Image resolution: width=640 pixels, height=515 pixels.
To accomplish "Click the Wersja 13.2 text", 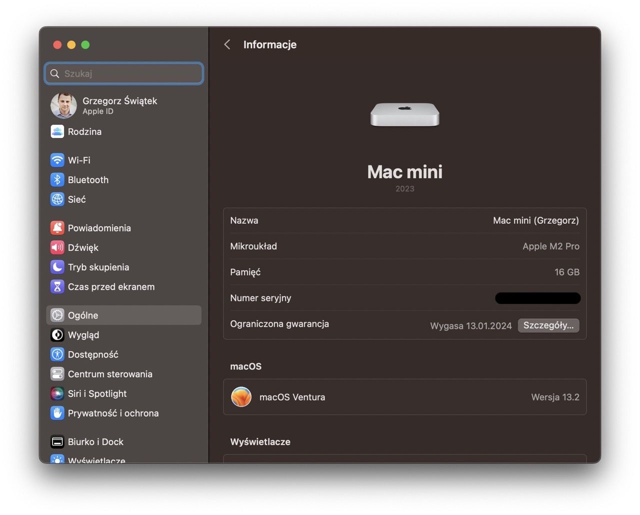I will pyautogui.click(x=555, y=397).
